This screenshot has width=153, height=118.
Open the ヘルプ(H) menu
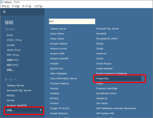(x=38, y=6)
